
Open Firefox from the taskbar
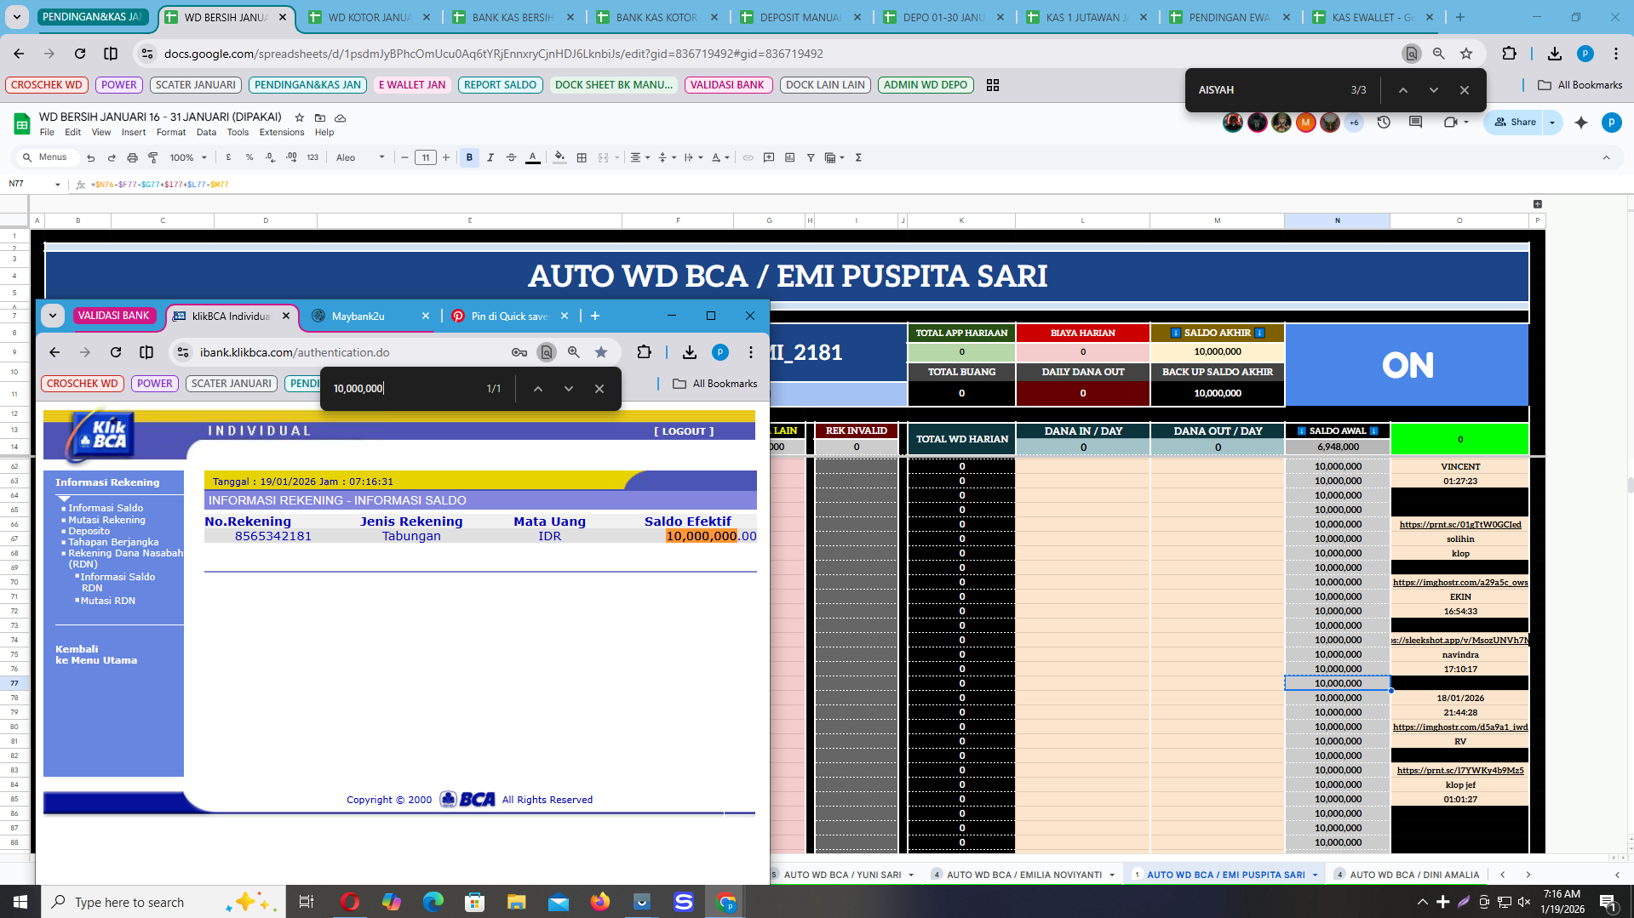pyautogui.click(x=600, y=902)
